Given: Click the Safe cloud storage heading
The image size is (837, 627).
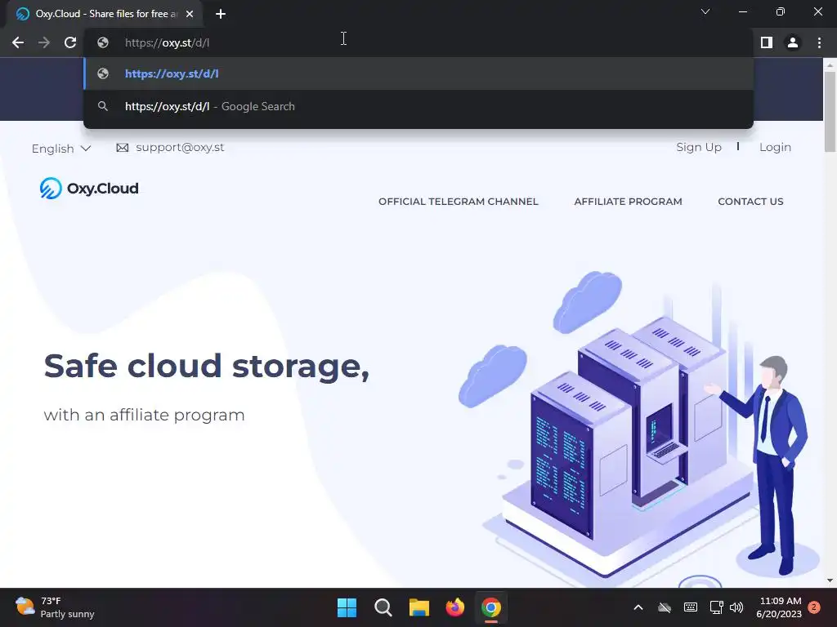Looking at the screenshot, I should [207, 367].
